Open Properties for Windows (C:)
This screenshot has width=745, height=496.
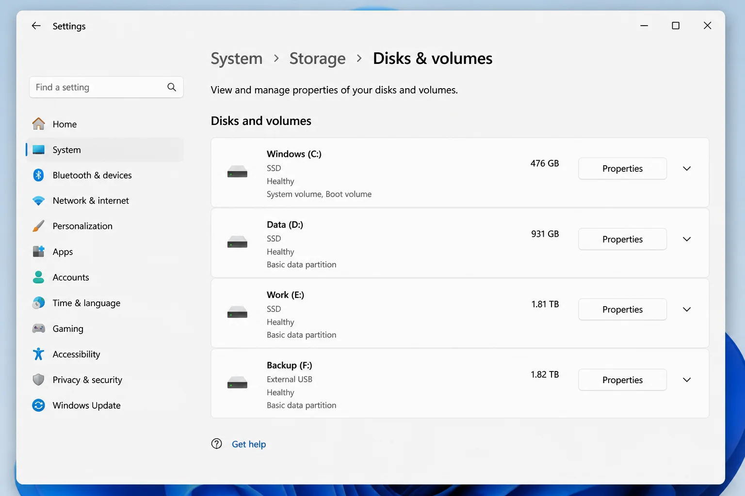click(622, 169)
